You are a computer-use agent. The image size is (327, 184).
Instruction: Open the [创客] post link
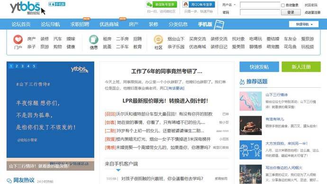[155, 122]
